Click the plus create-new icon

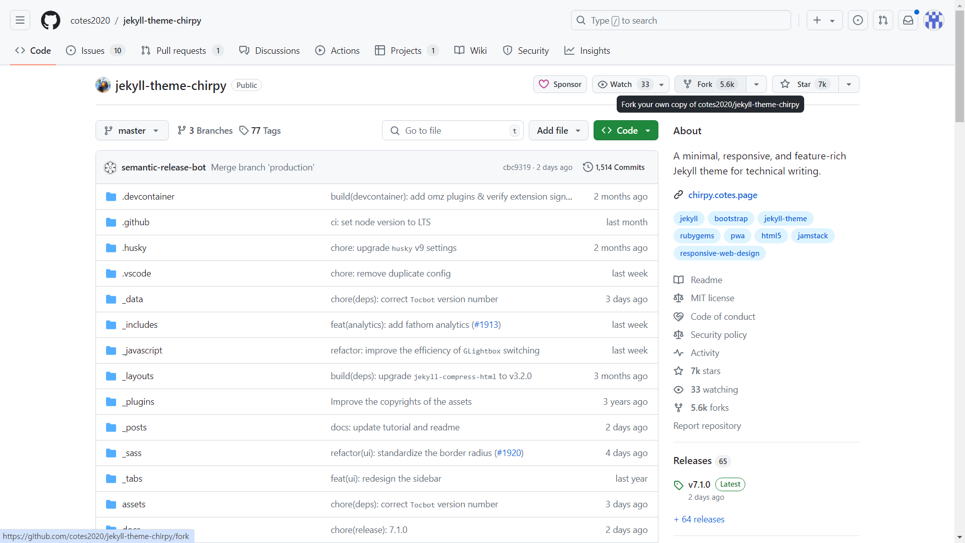coord(817,20)
